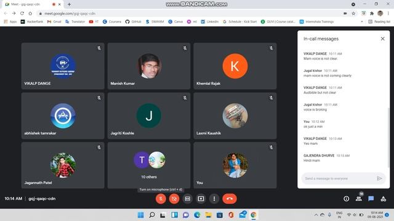Screen dimensions: 394x221
Task: Open the HackerRank bookmark
Action: [32, 22]
